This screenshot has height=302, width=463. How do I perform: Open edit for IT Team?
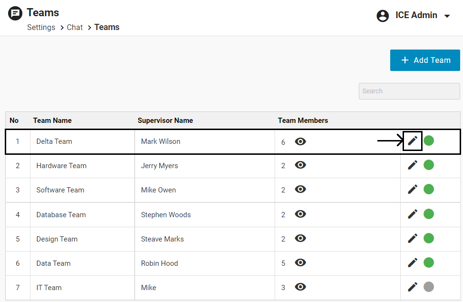pyautogui.click(x=413, y=287)
